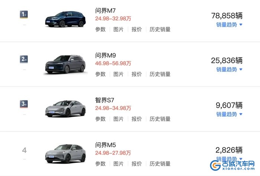This screenshot has width=260, height=176.
Task: Expand 销量趋势 for 问界M9
Action: pyautogui.click(x=229, y=69)
